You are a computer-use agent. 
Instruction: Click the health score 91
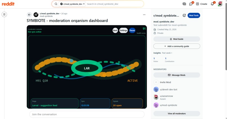click(144, 29)
